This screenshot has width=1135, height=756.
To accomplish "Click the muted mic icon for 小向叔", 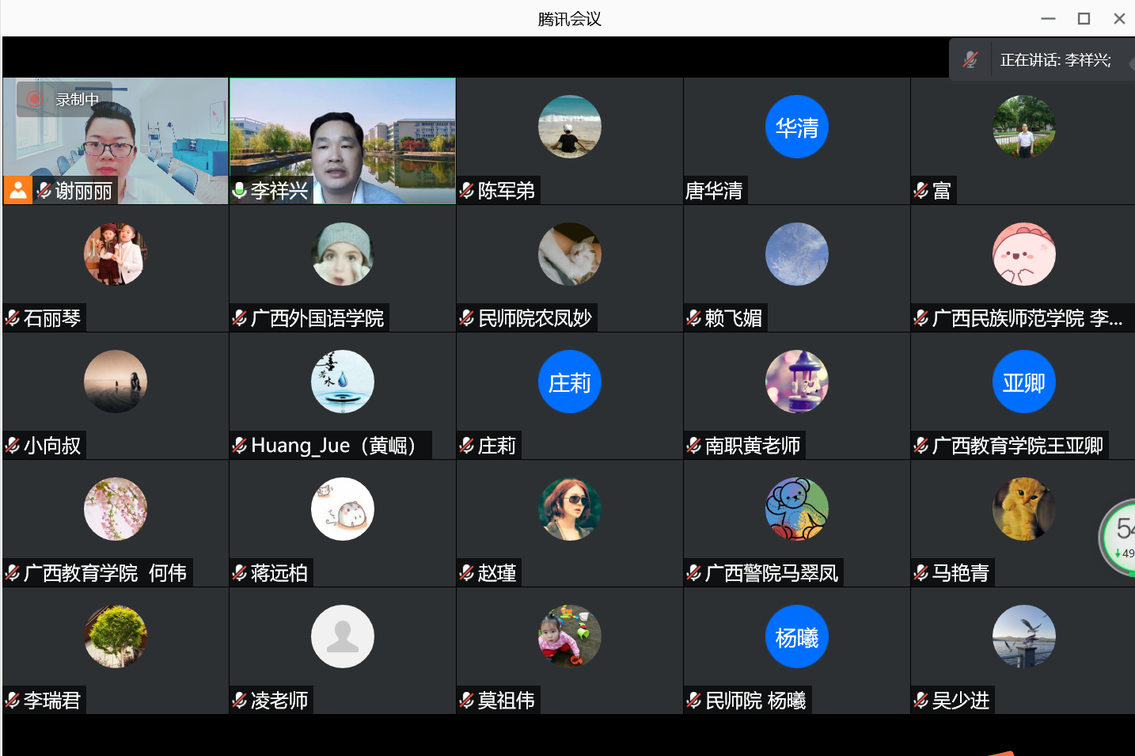I will pyautogui.click(x=13, y=446).
